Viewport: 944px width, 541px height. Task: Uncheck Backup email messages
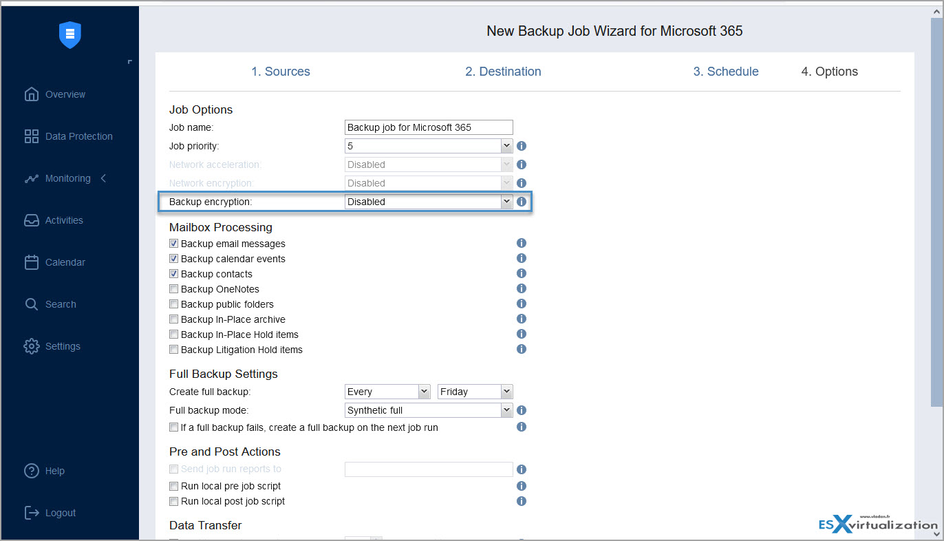(x=174, y=244)
